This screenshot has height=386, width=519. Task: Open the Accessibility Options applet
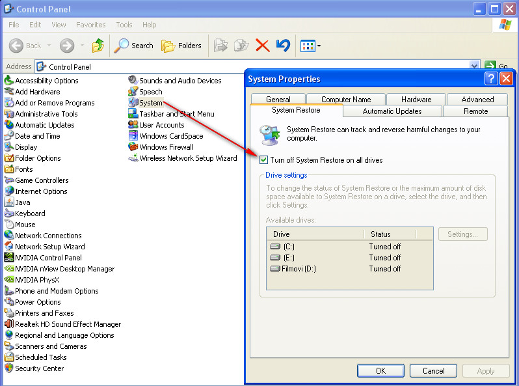pyautogui.click(x=42, y=81)
